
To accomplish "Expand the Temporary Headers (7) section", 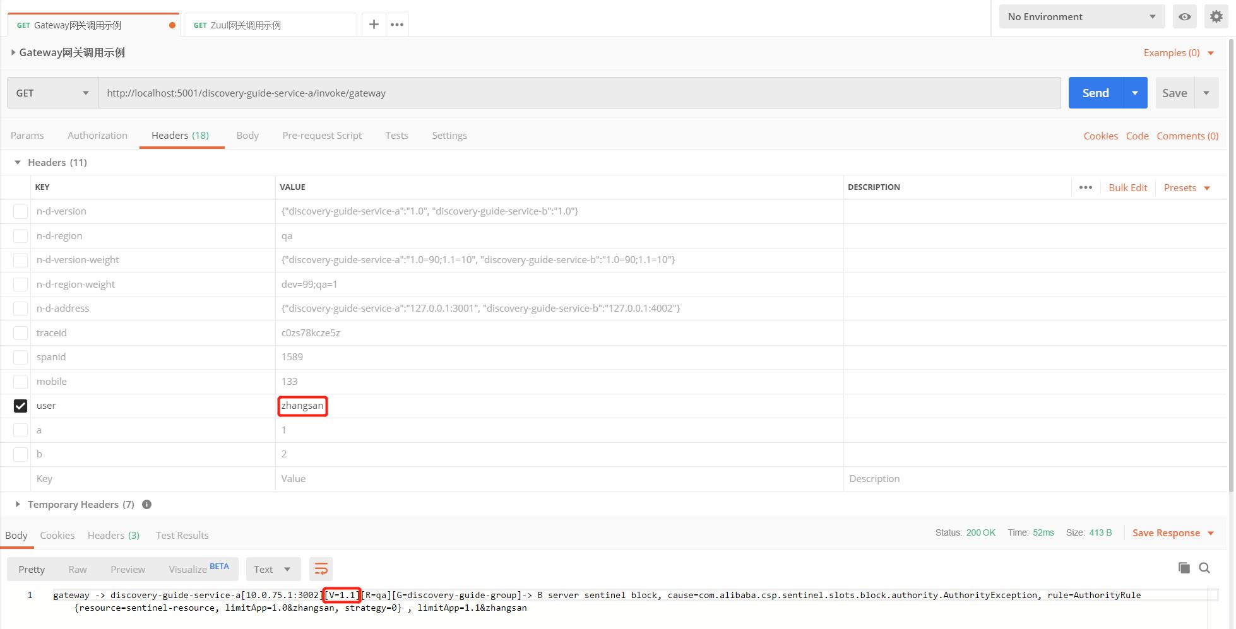I will (18, 505).
